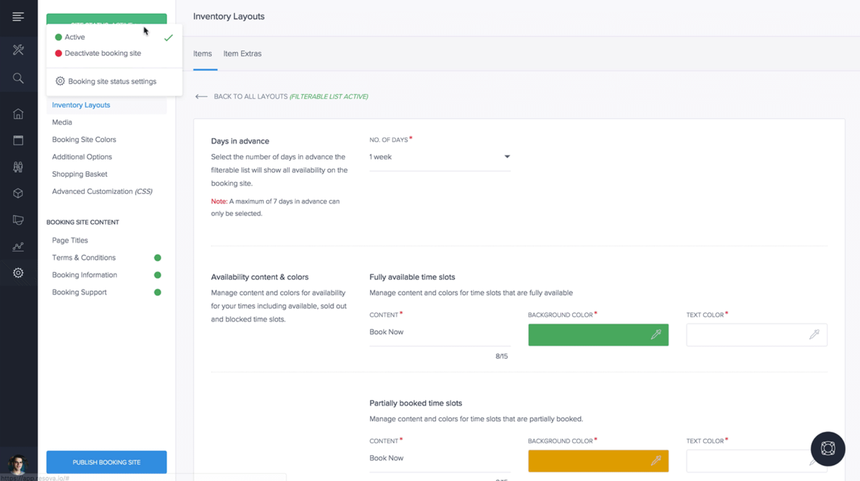Click the Publish Booking Site button

[x=106, y=462]
